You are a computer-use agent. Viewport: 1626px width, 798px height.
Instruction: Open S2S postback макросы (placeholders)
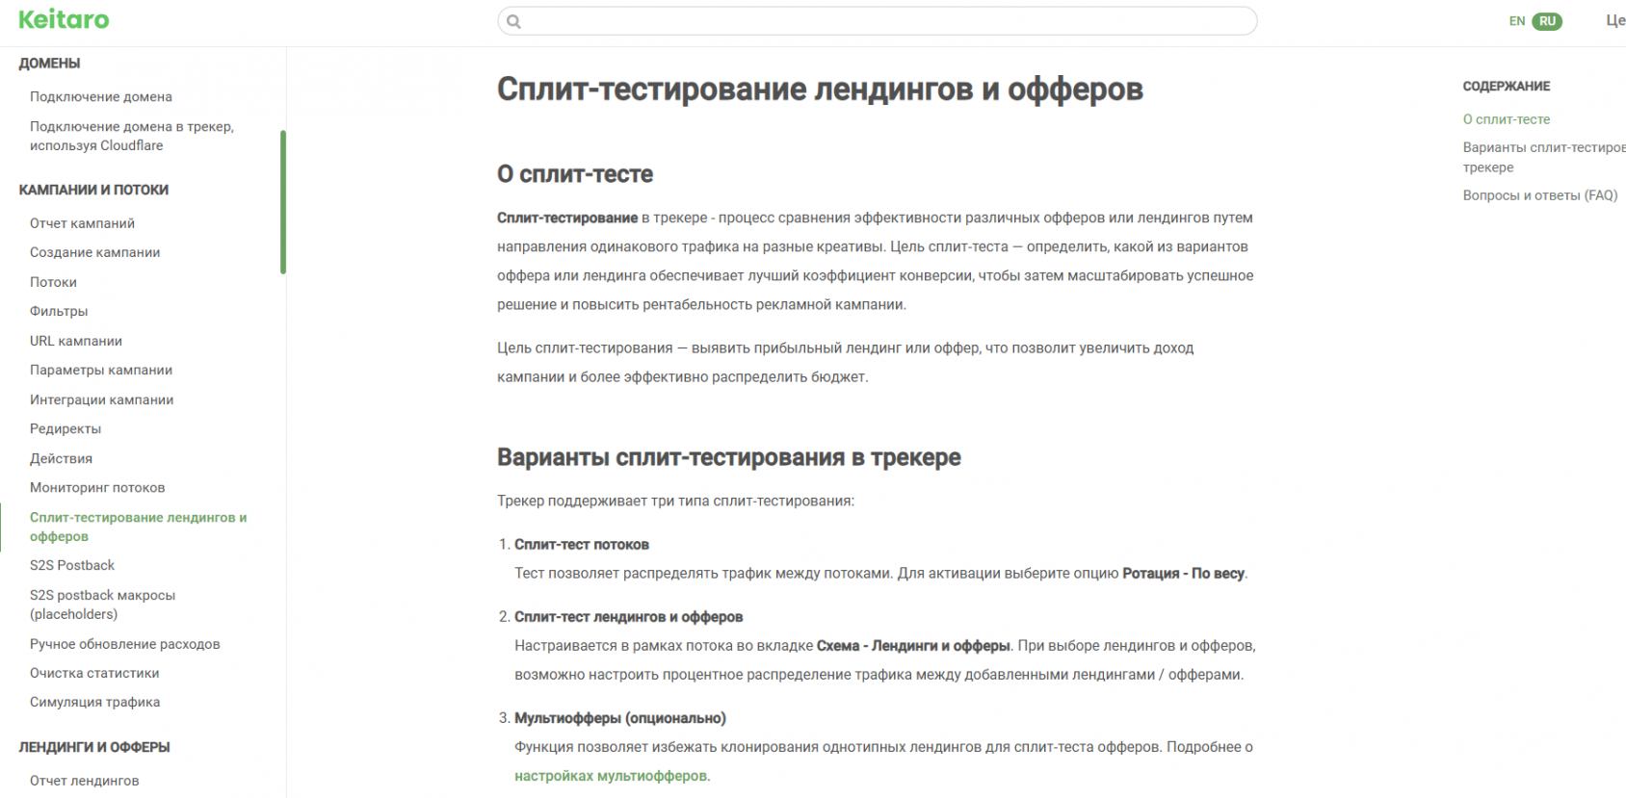click(102, 605)
